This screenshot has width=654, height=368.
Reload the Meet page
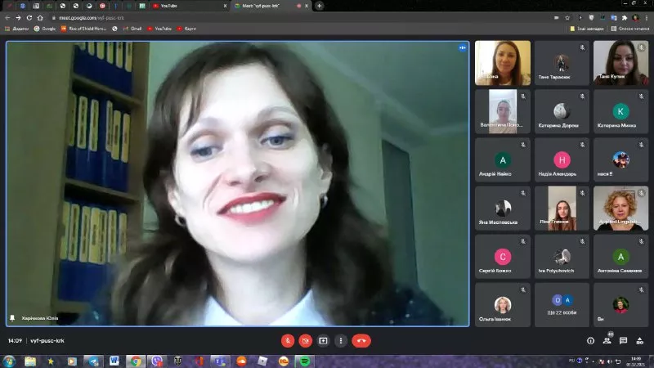pyautogui.click(x=30, y=17)
